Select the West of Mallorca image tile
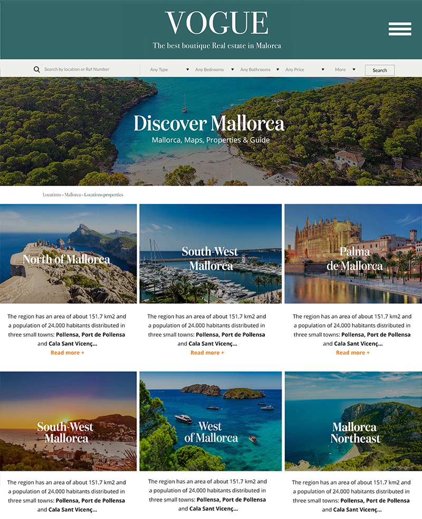Viewport: 422px width, 519px height. 210,421
